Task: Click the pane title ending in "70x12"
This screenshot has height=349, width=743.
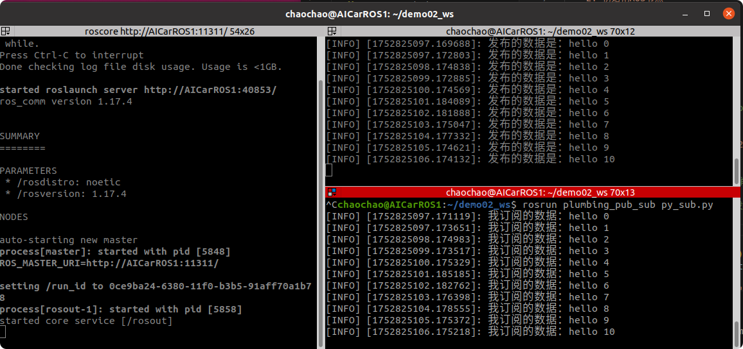Action: tap(540, 31)
